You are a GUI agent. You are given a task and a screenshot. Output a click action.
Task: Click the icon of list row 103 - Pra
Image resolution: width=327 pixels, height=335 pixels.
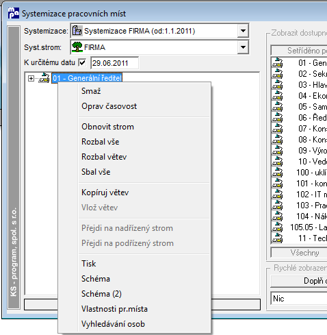(277, 206)
